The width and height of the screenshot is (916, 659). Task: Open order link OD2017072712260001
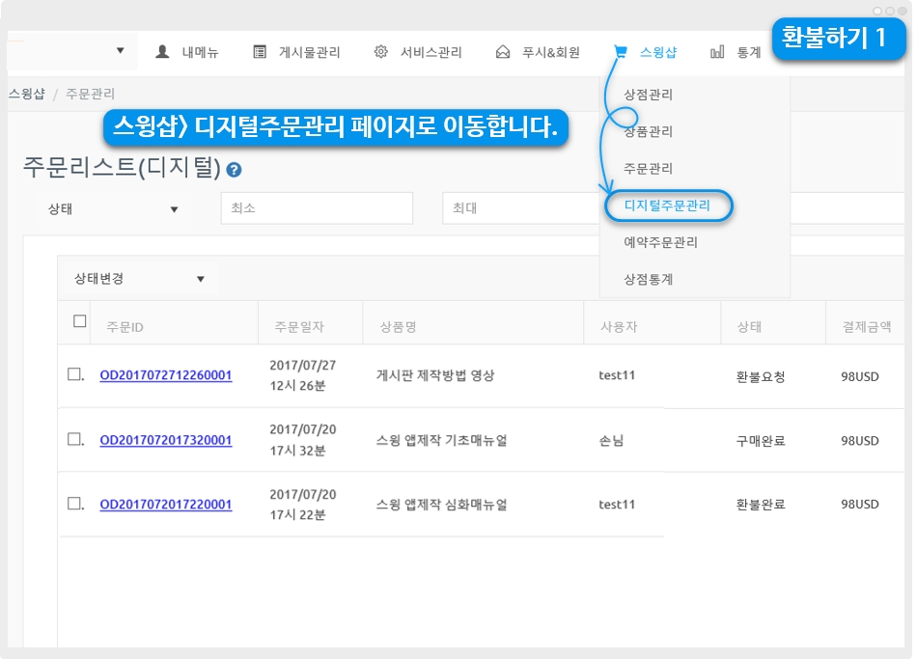(165, 375)
